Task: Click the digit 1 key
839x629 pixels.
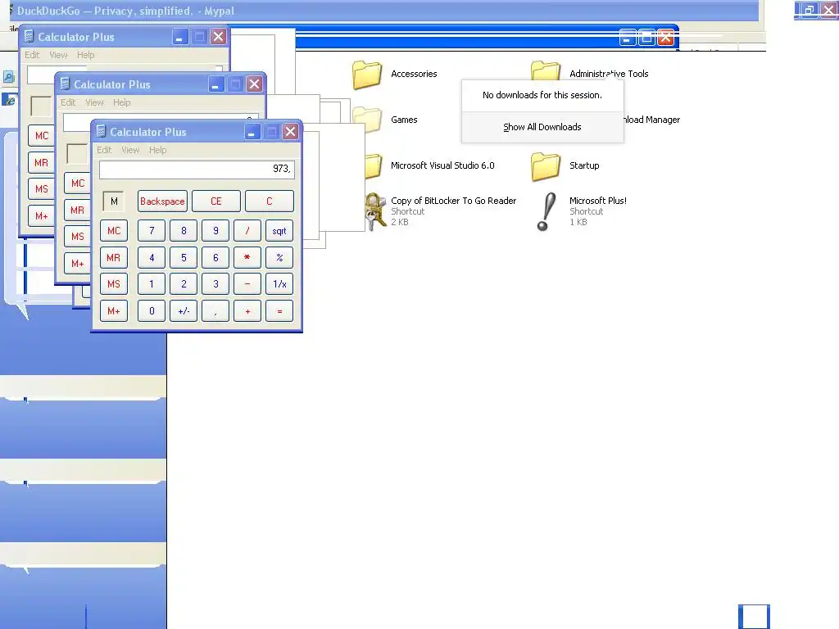Action: 152,284
